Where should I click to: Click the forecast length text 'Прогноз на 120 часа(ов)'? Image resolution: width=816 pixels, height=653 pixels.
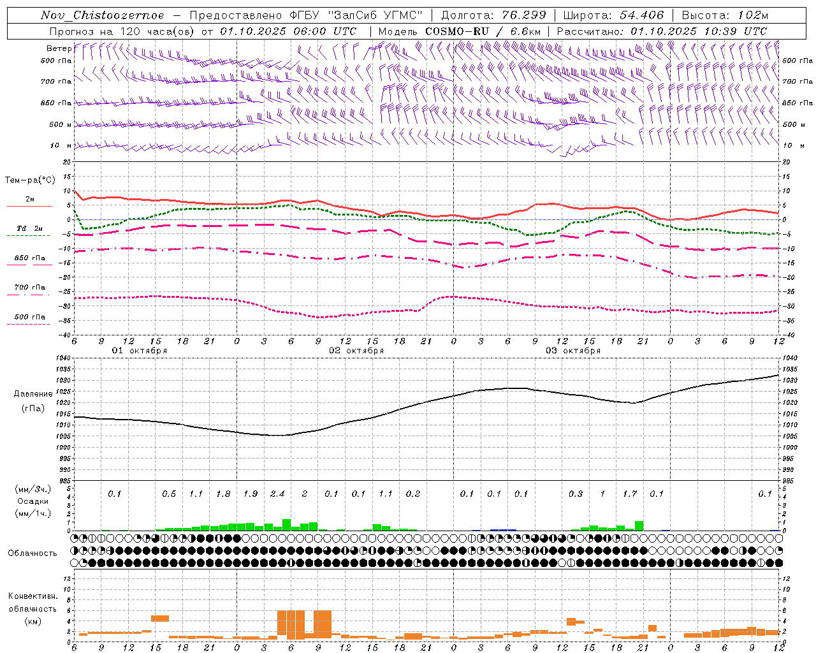(122, 31)
